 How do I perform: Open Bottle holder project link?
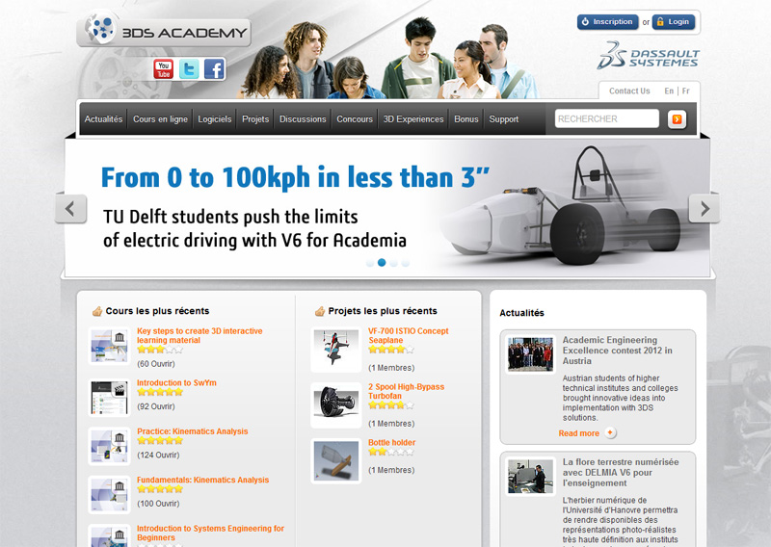392,443
